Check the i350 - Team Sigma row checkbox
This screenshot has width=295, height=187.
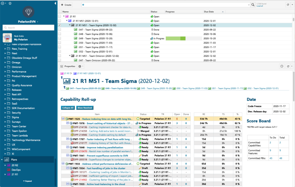60,43
